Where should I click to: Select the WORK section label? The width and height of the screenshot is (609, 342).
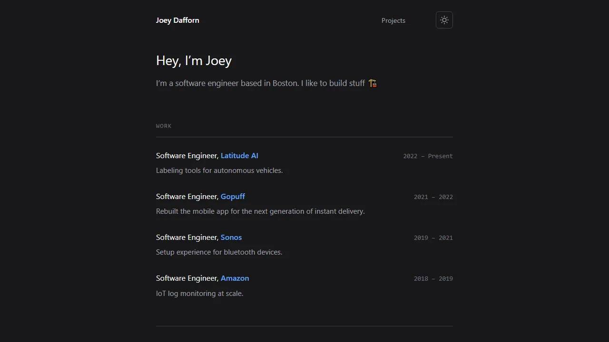[164, 126]
